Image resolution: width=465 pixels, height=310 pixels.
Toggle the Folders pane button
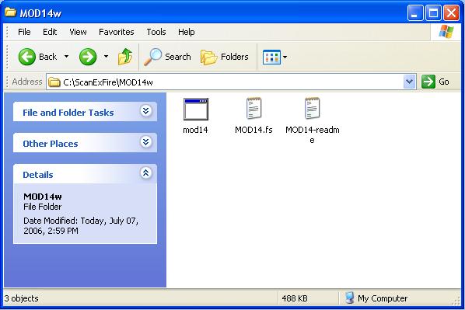(225, 57)
